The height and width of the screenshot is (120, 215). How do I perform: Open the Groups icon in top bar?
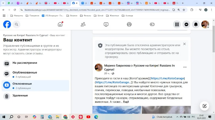click(x=129, y=24)
